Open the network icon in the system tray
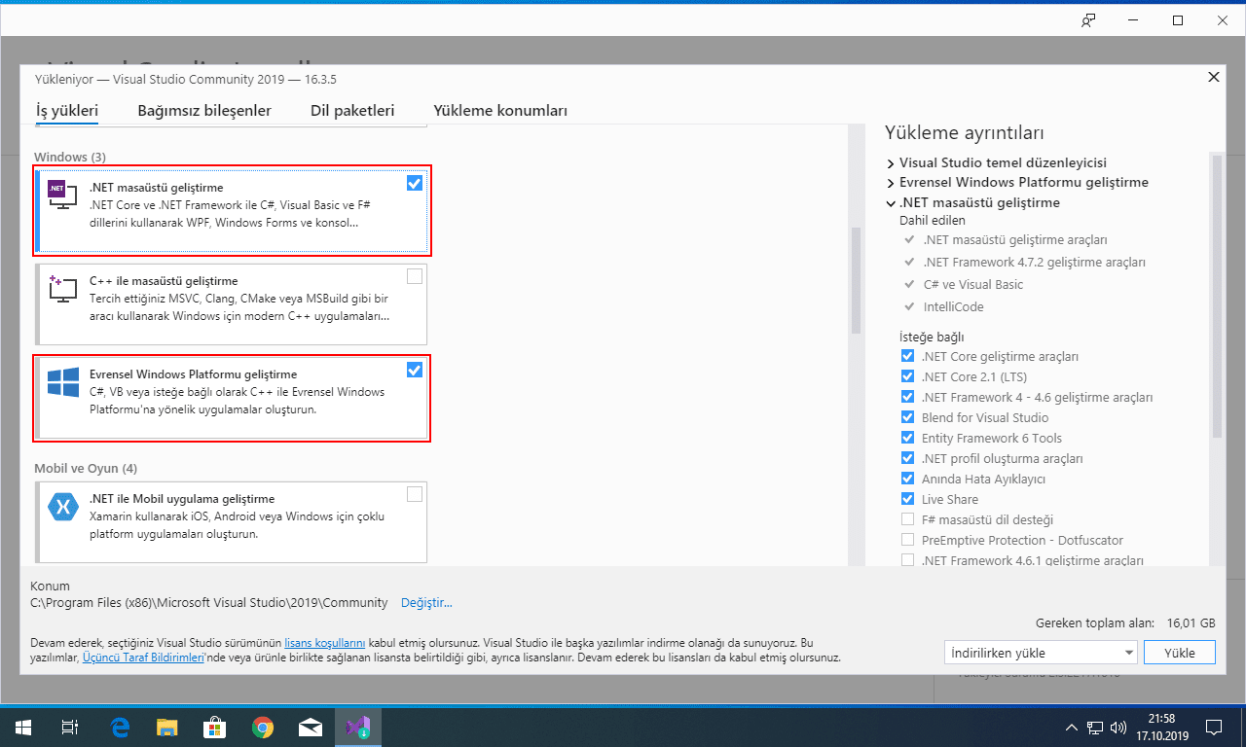Screen dimensions: 1246x747 tap(1095, 727)
